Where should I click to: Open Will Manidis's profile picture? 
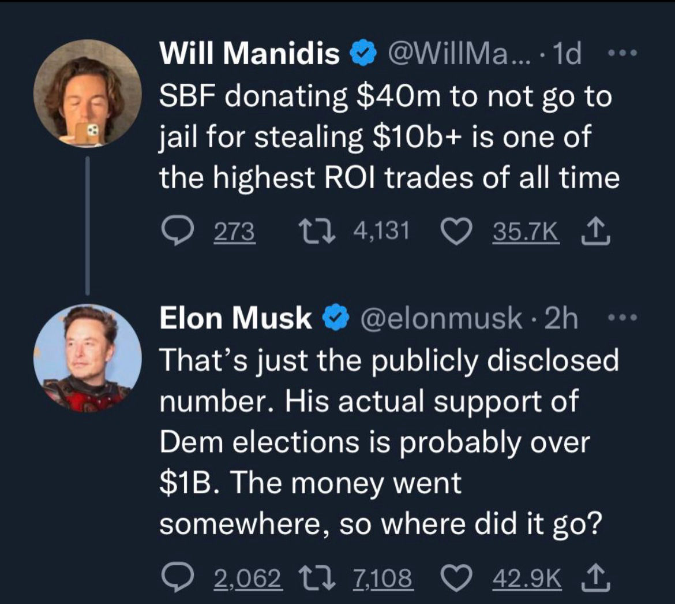tap(87, 94)
